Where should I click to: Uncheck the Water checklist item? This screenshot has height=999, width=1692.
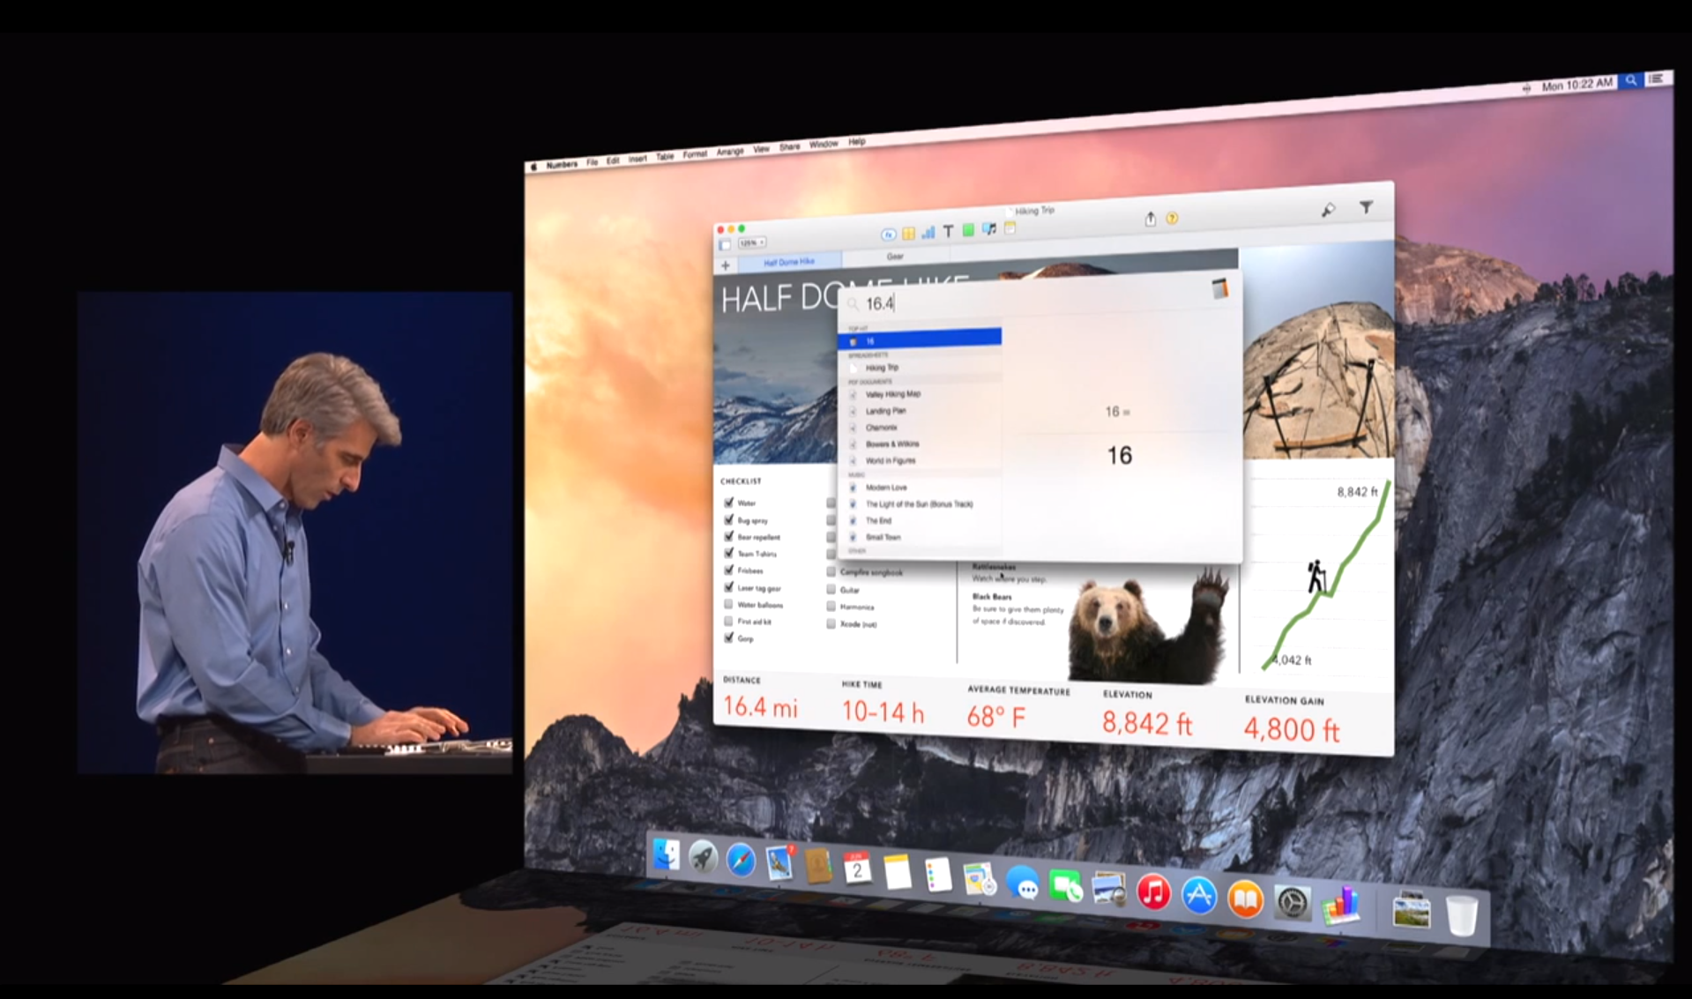click(x=729, y=503)
